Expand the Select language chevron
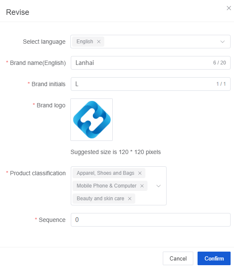This screenshot has width=234, height=269. click(223, 42)
